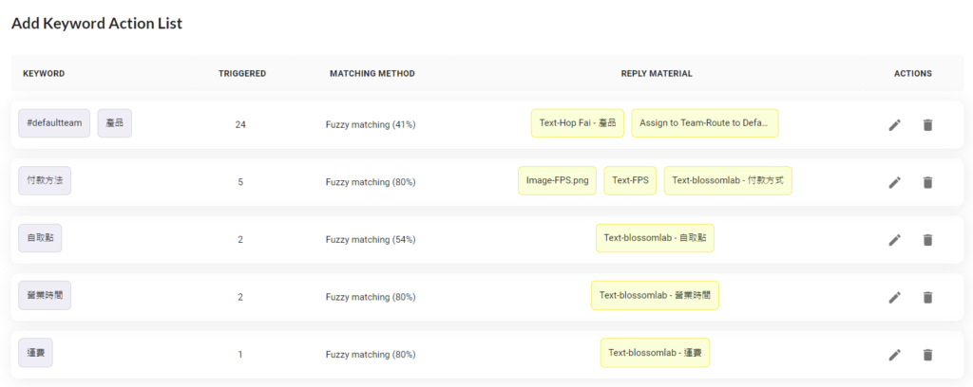973x387 pixels.
Task: Open editor for 運費 keyword row
Action: click(894, 355)
